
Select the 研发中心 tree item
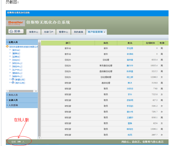pos(17,63)
